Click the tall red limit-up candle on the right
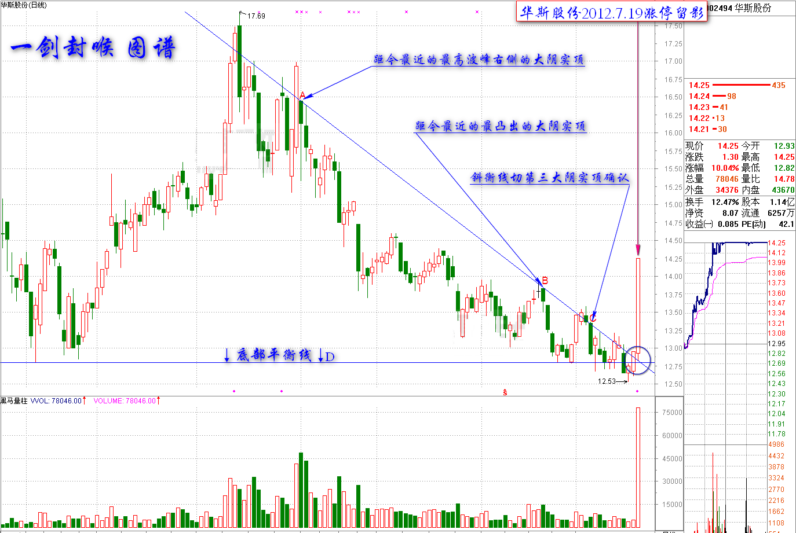Image resolution: width=796 pixels, height=533 pixels. pyautogui.click(x=638, y=306)
